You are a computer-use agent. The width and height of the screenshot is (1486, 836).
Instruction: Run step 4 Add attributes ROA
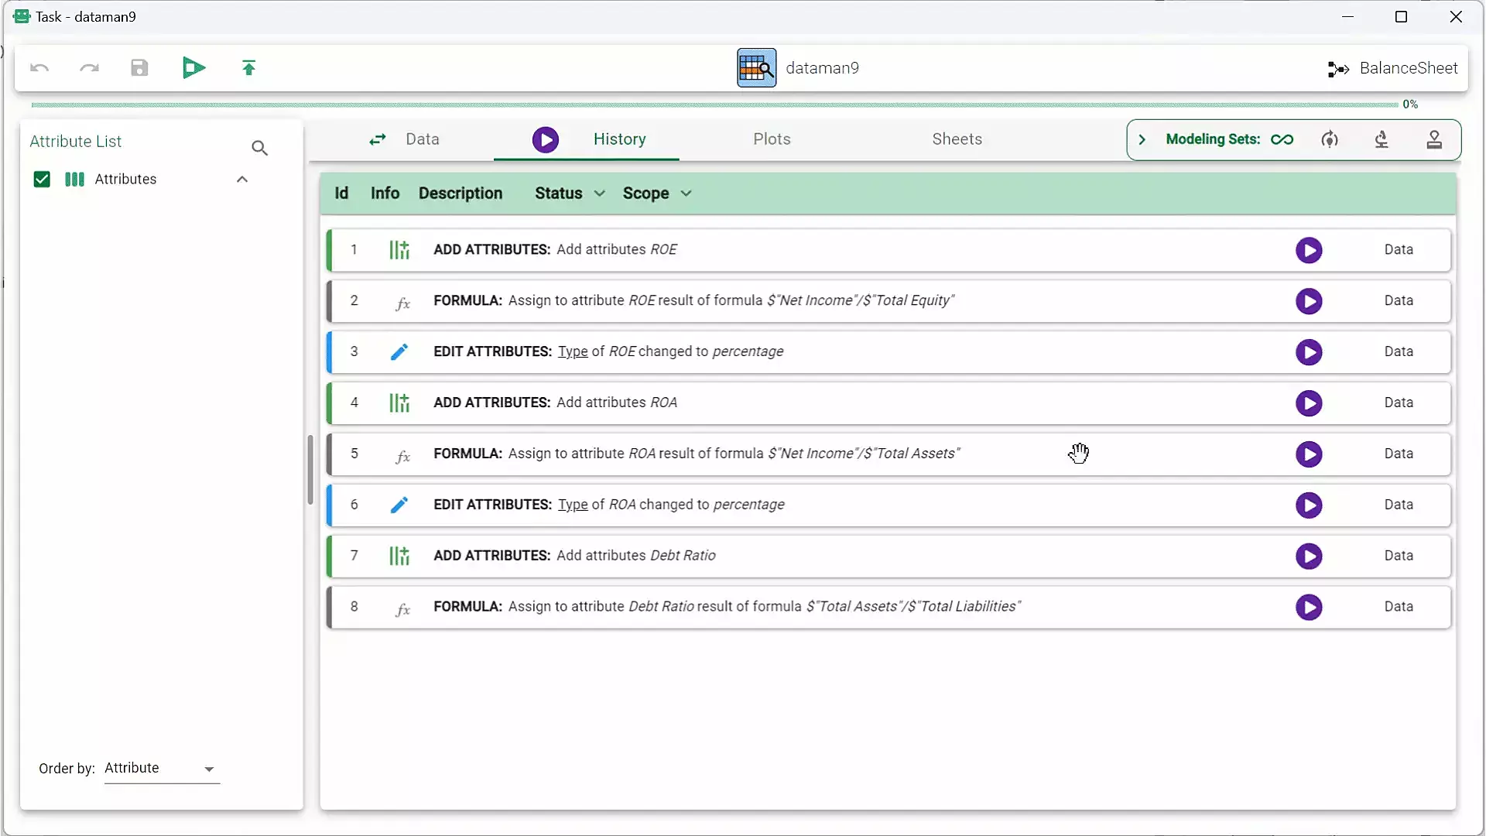[1309, 403]
